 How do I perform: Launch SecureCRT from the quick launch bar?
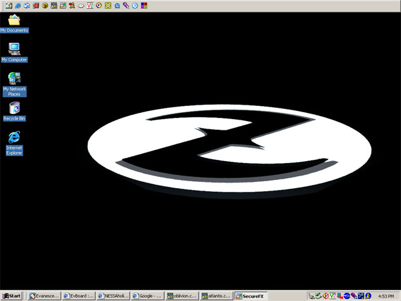[x=54, y=6]
